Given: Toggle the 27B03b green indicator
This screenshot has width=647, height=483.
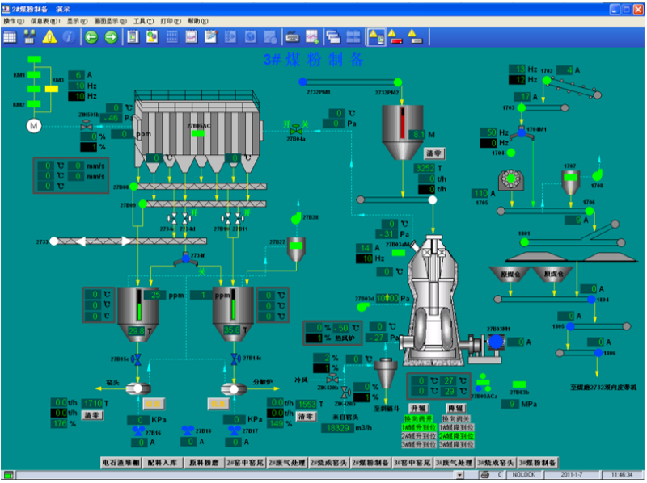Looking at the screenshot, I should (519, 385).
